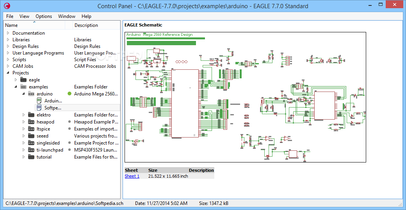Maximize the Control Panel window
This screenshot has width=406, height=210.
[380, 4]
